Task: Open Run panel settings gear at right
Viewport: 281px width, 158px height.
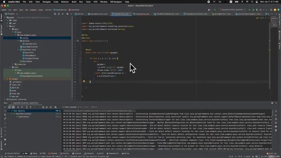Action: coord(272,103)
